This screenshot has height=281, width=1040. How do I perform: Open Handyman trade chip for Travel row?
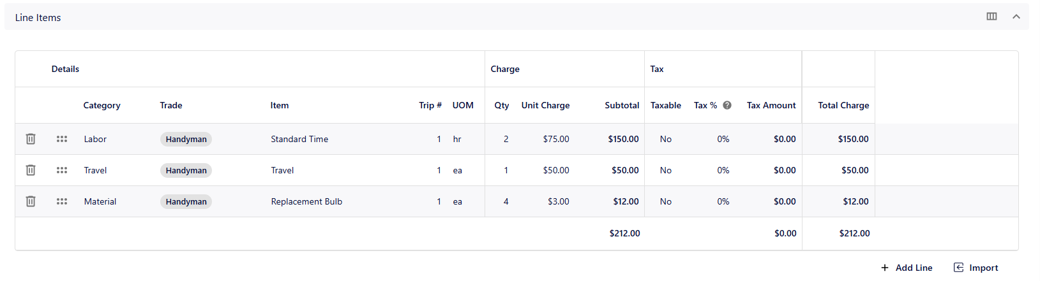click(x=186, y=170)
